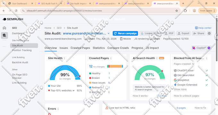Open the 9 pages link
The width and height of the screenshot is (218, 115).
[x=181, y=108]
